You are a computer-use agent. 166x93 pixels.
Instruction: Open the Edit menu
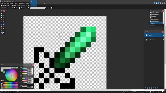(5, 3)
